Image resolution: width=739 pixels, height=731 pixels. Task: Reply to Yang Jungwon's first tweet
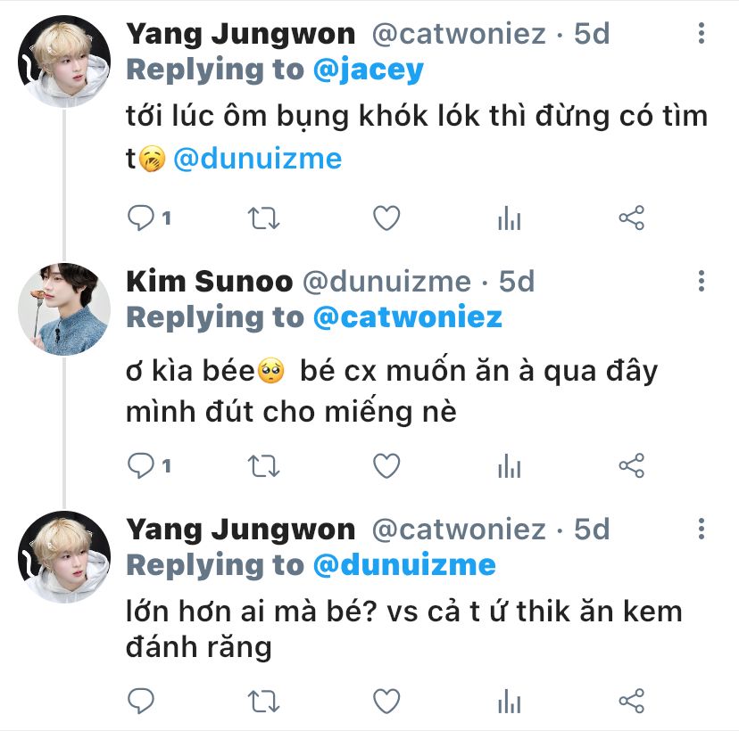coord(143,218)
